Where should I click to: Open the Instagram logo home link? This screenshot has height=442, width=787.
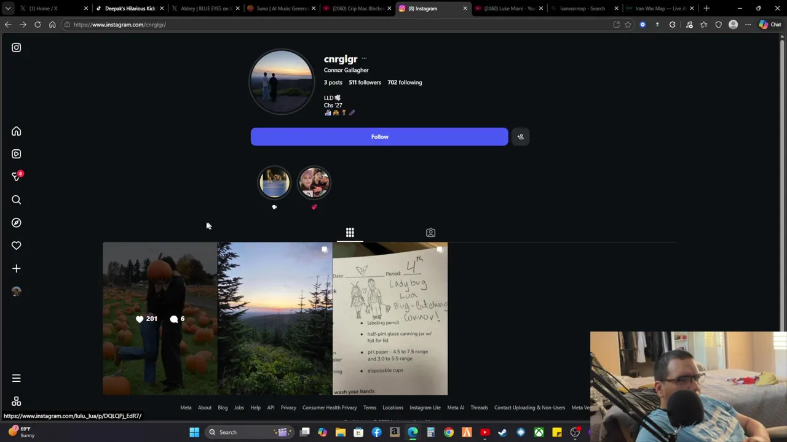pyautogui.click(x=17, y=47)
